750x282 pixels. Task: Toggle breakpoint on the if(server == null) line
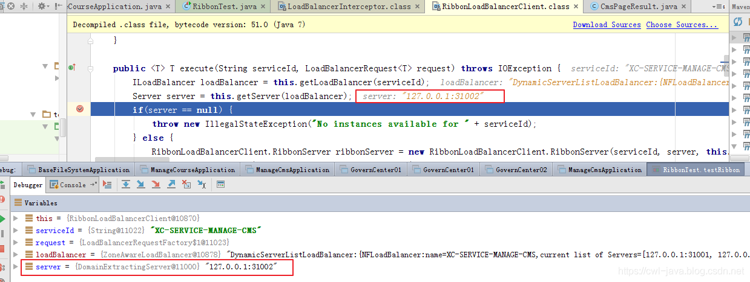pyautogui.click(x=79, y=109)
